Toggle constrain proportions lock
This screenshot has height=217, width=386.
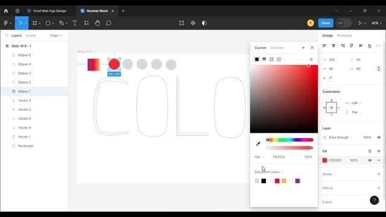pos(379,69)
